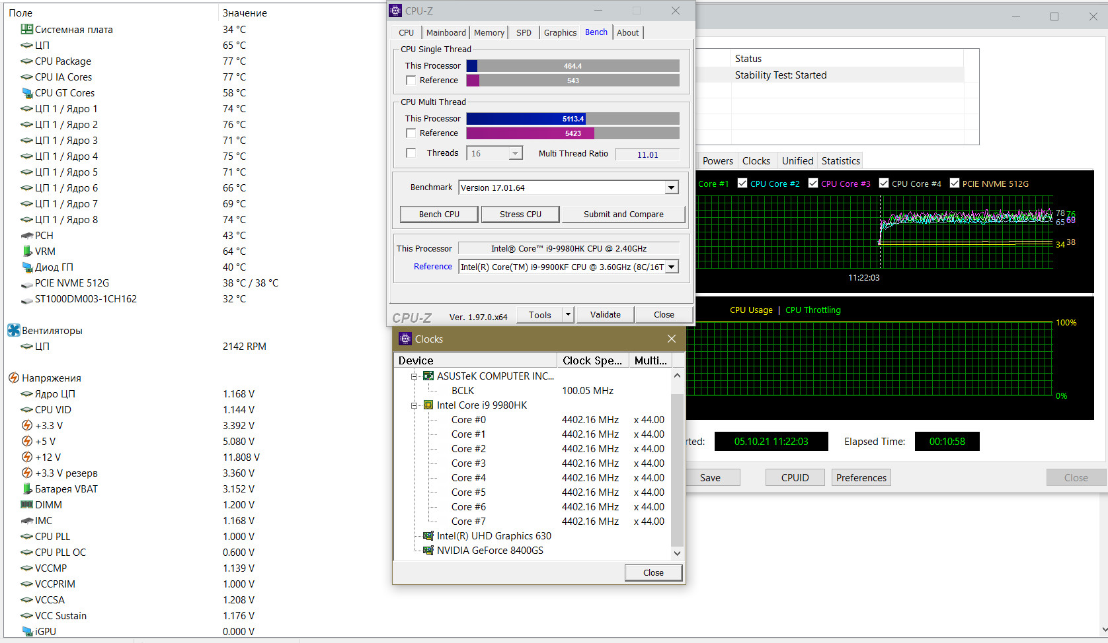Switch to the Memory tab
This screenshot has height=643, width=1108.
pyautogui.click(x=489, y=32)
